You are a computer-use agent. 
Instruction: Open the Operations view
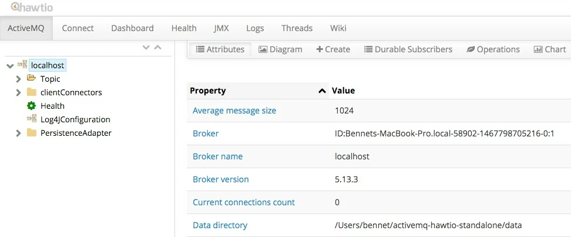click(493, 49)
